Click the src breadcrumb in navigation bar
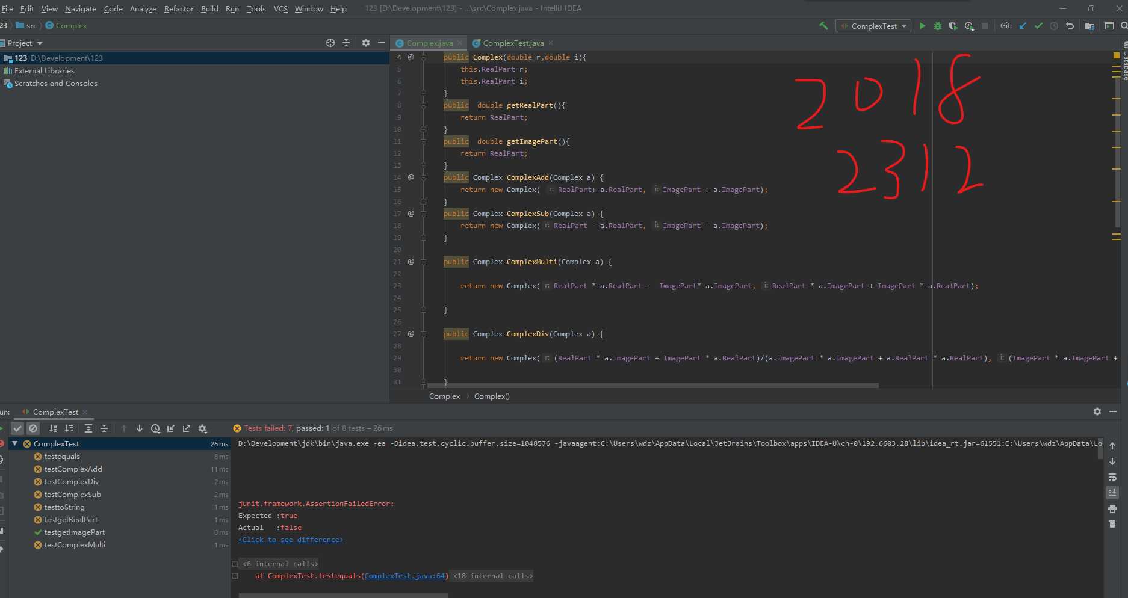1128x598 pixels. point(26,25)
